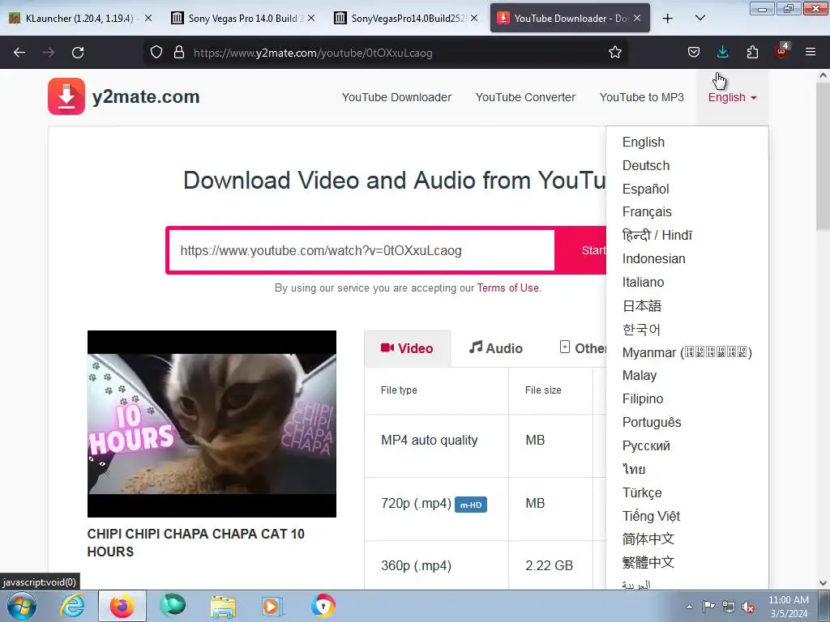Go back with browser back arrow
This screenshot has width=830, height=622.
pos(19,53)
